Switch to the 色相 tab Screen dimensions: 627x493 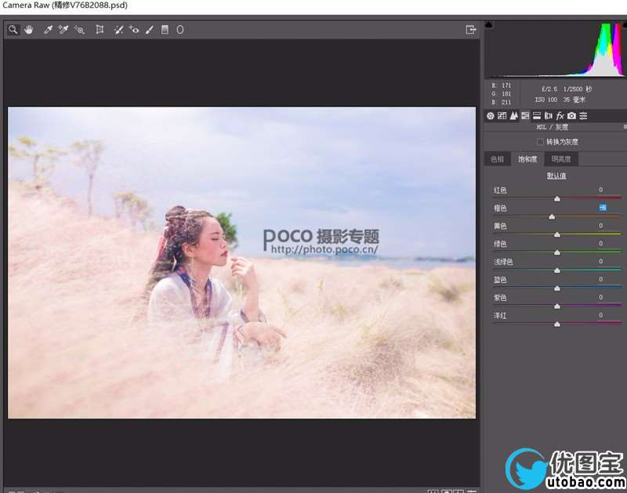click(497, 159)
